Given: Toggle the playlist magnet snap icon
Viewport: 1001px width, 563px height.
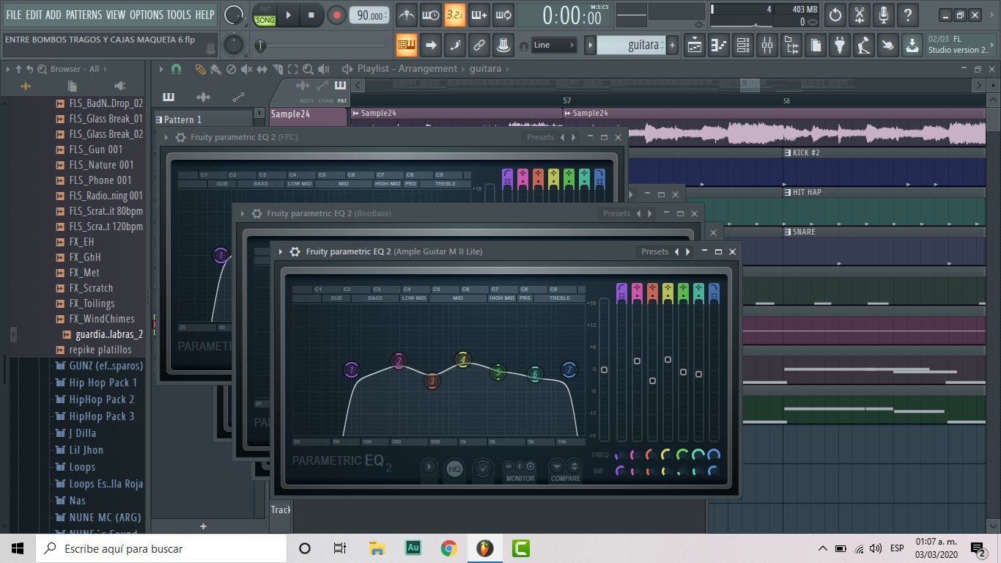Looking at the screenshot, I should [x=176, y=69].
